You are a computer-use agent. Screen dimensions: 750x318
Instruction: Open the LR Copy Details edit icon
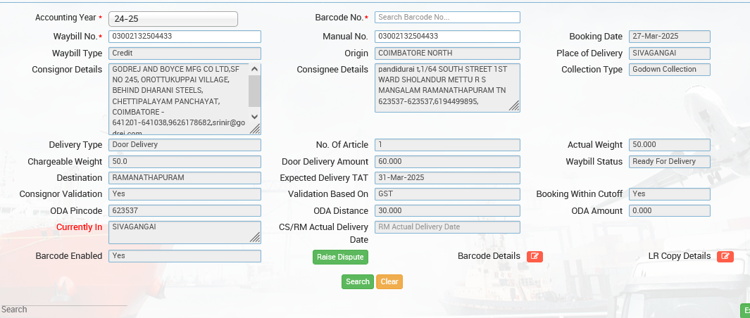coord(725,256)
